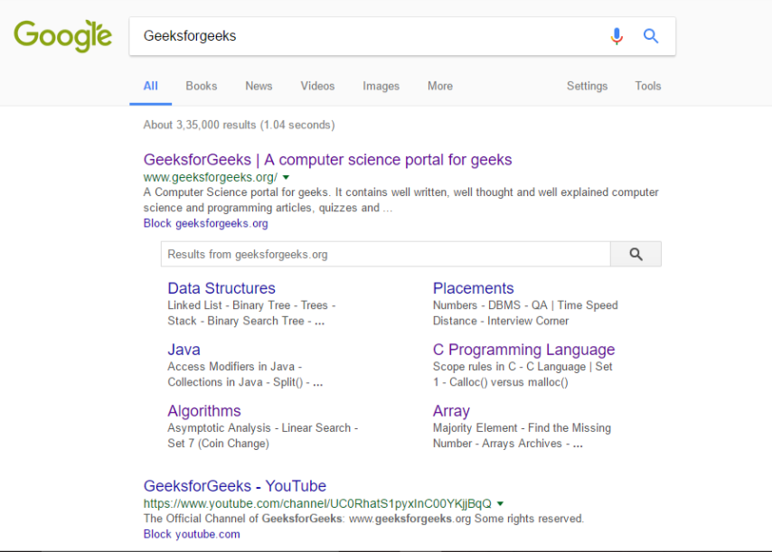The height and width of the screenshot is (552, 772).
Task: Click 'Scope rules in C - C Language' text
Action: coord(509,367)
